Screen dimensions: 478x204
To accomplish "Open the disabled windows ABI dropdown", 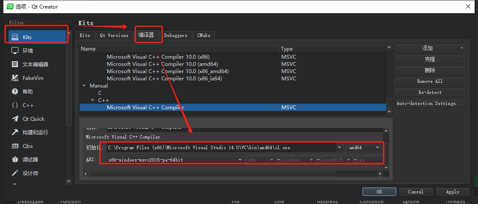I will click(298, 160).
